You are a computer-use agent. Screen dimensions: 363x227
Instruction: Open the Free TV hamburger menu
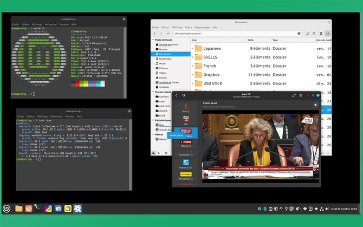tap(301, 95)
